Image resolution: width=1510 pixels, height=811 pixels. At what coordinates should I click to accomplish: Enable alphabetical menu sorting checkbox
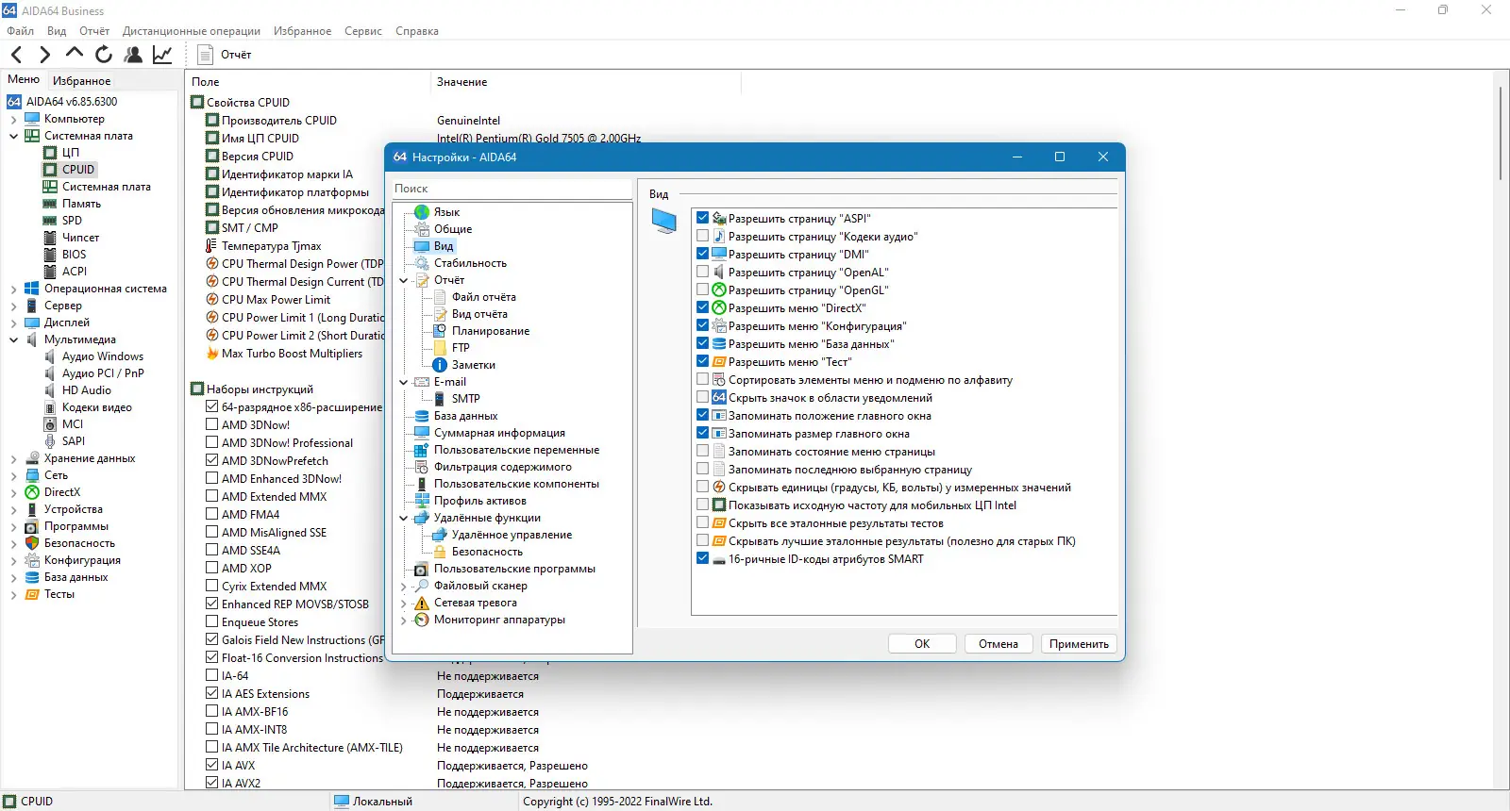tap(702, 379)
